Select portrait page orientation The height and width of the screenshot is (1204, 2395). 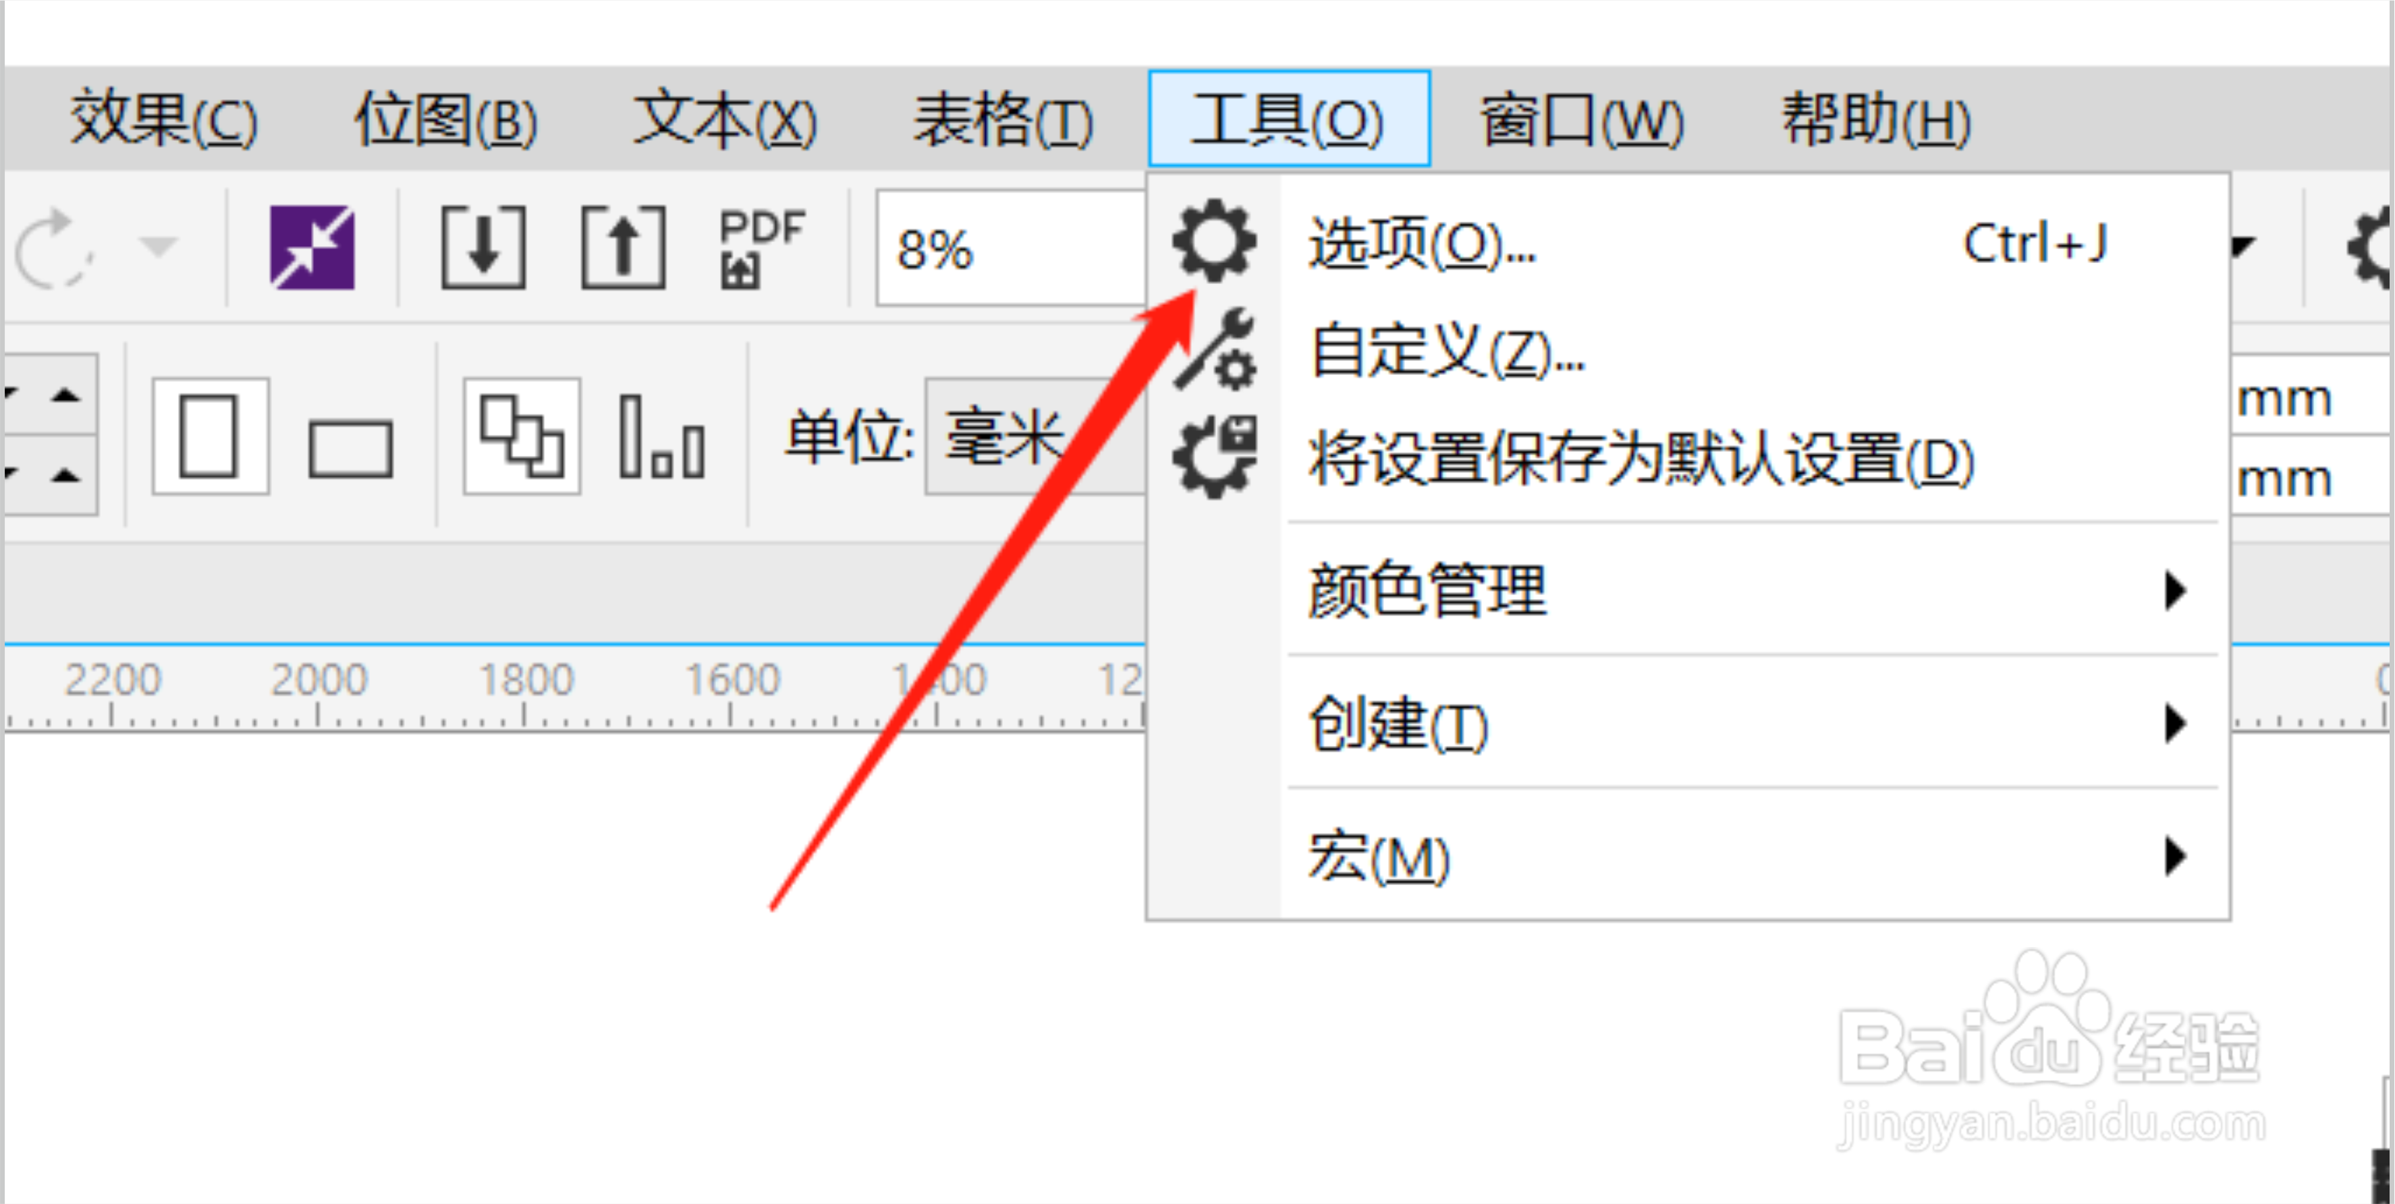[210, 436]
